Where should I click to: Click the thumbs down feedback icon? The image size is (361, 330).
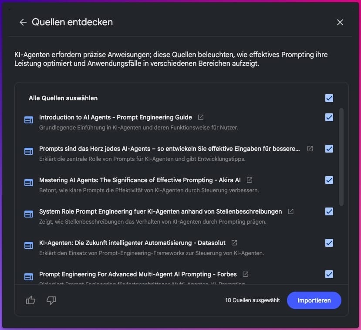tap(51, 300)
